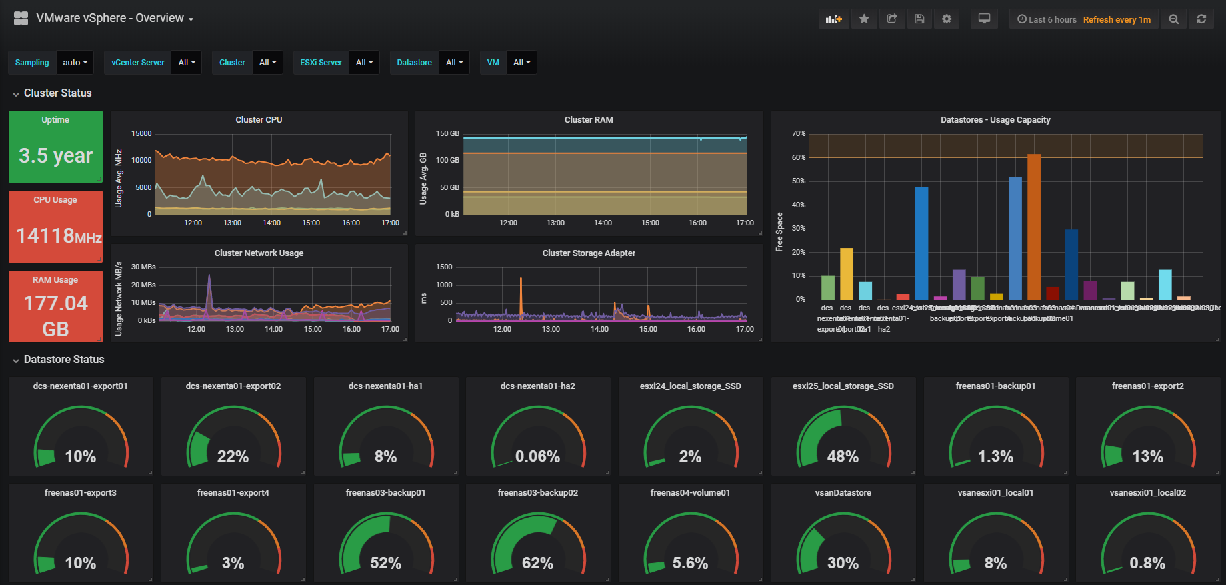Click the yellow bar in Datastores Usage chart
The width and height of the screenshot is (1226, 585).
[x=847, y=274]
